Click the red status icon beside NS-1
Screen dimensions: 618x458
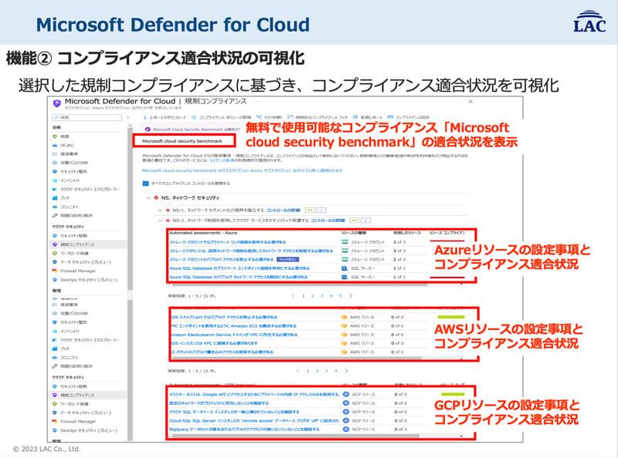168,210
